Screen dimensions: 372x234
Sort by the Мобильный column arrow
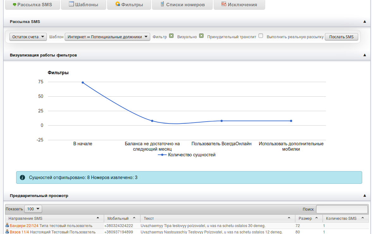click(x=134, y=218)
